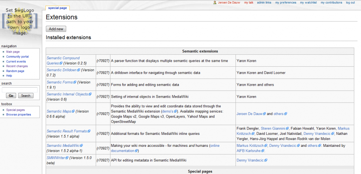The width and height of the screenshot is (361, 174).
Task: Go to admin links
Action: coord(264,2)
